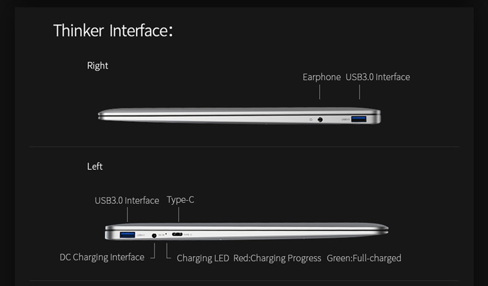Screen dimensions: 488x286
Task: Click the 'Earphone' callout label
Action: click(x=321, y=77)
